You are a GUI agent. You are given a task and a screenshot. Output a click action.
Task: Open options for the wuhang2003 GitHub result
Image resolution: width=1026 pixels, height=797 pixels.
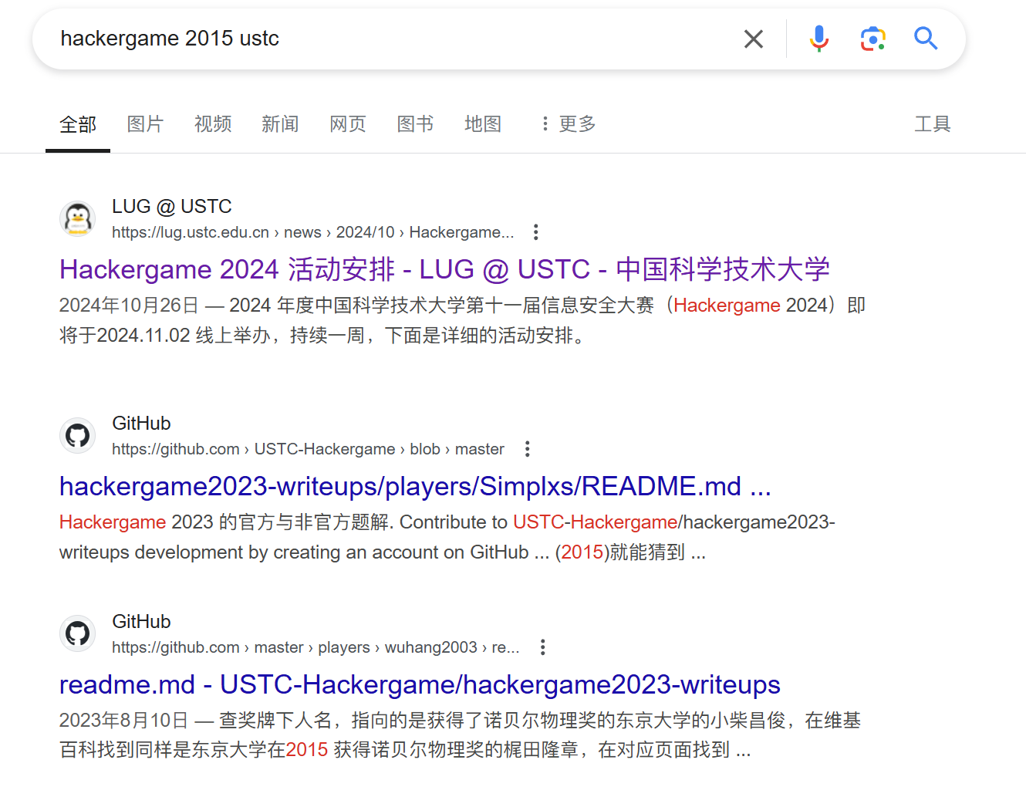542,647
